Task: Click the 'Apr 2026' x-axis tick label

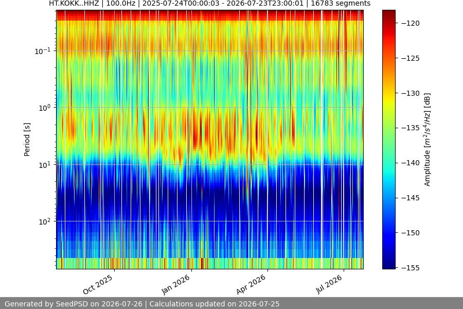Action: 251,284
